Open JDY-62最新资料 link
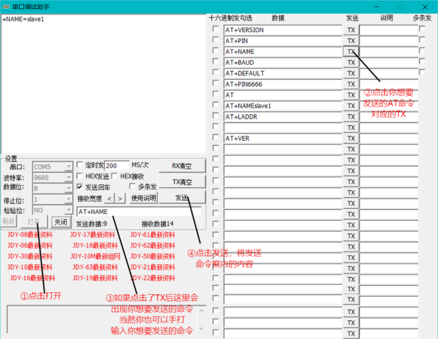Image resolution: width=438 pixels, height=339 pixels. click(x=153, y=246)
